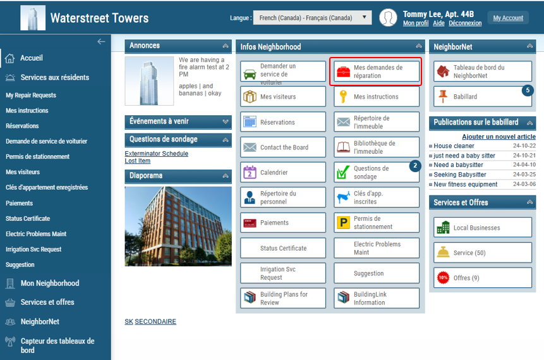Image resolution: width=544 pixels, height=360 pixels.
Task: Click the red credit card Paiements icon
Action: coord(250,223)
